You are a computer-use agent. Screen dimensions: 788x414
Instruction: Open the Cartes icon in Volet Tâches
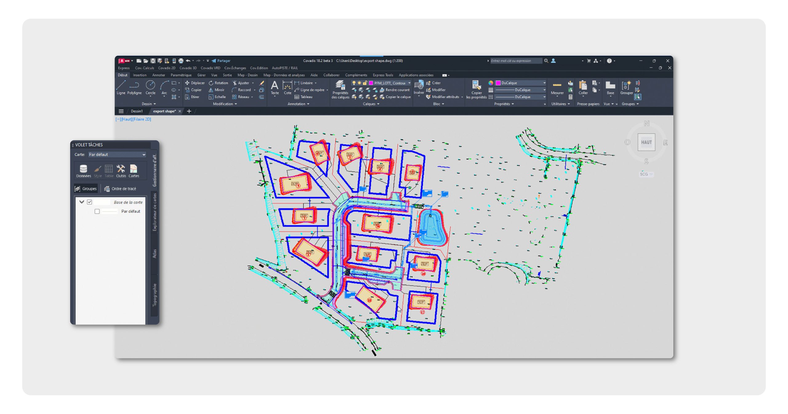point(134,171)
